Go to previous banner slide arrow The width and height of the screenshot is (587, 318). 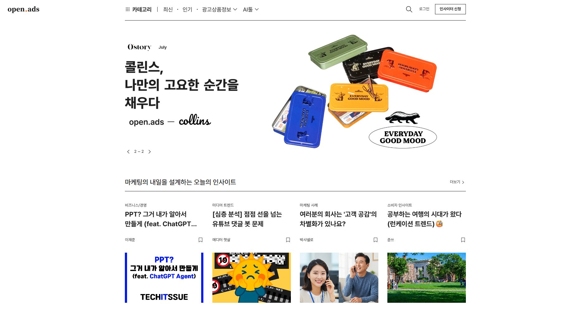pyautogui.click(x=128, y=152)
